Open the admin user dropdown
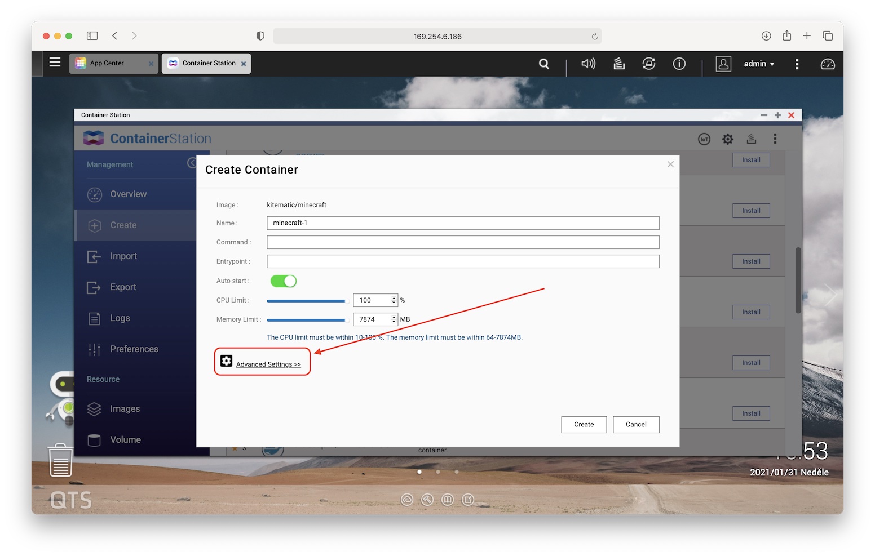 pos(759,64)
